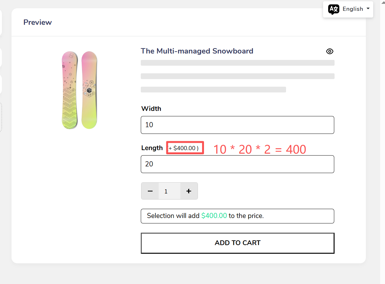This screenshot has height=284, width=385.
Task: Expand the English language dropdown arrow
Action: tap(368, 9)
